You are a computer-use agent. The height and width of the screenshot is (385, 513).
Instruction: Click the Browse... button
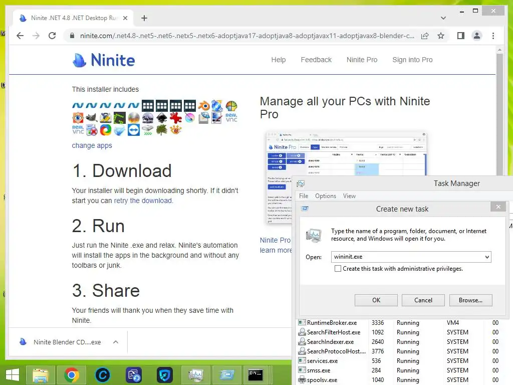tap(470, 300)
